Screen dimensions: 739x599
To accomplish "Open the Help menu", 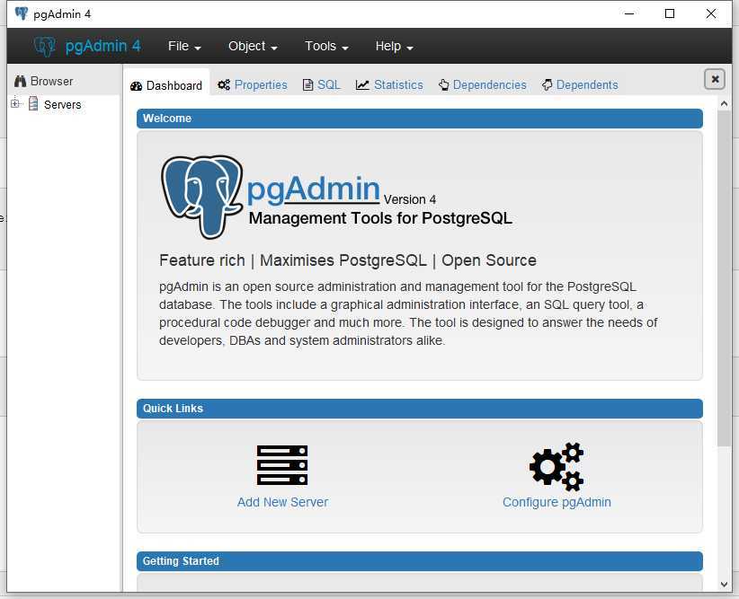I will click(x=394, y=46).
